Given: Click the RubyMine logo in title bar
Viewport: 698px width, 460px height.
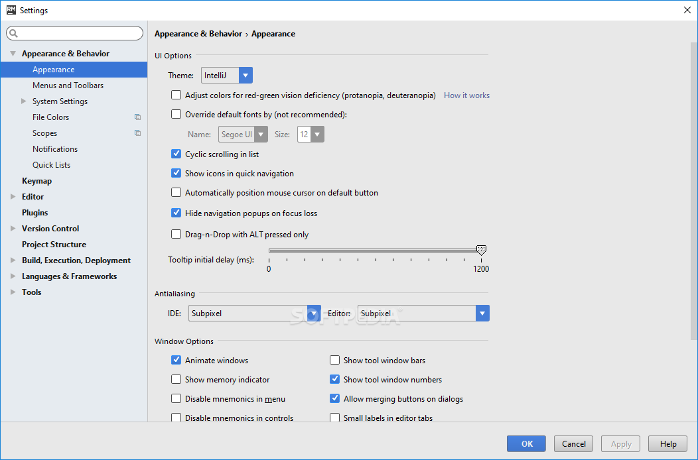Looking at the screenshot, I should coord(11,10).
